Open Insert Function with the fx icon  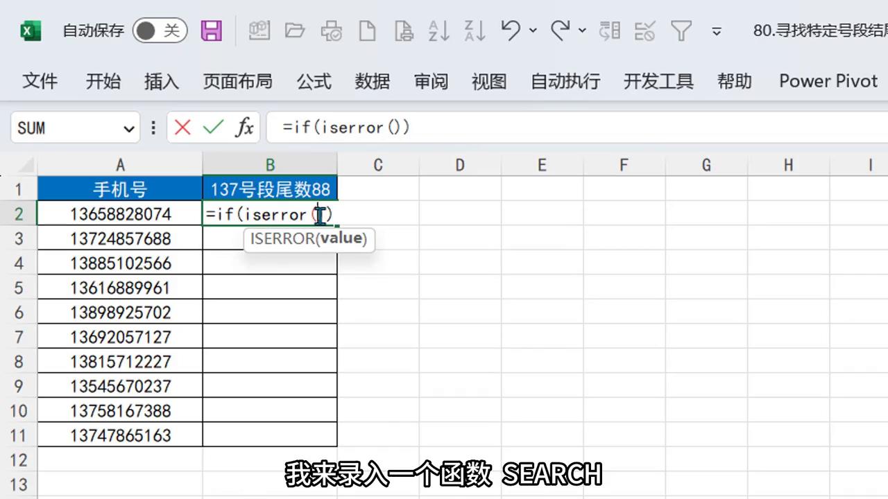click(x=244, y=128)
